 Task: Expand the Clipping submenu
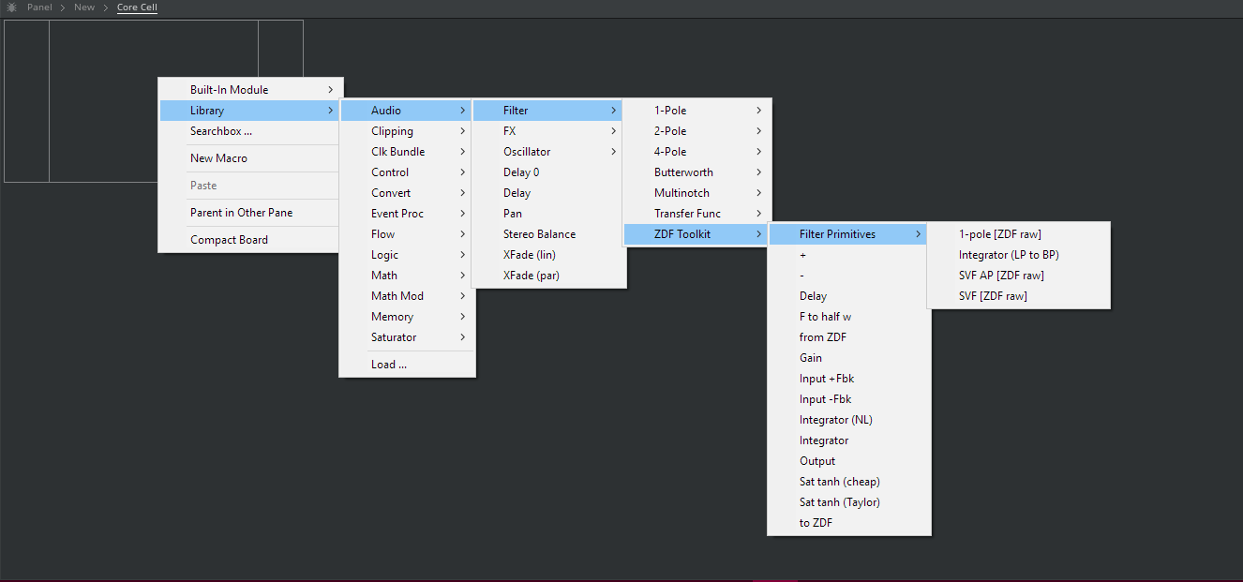pyautogui.click(x=407, y=131)
